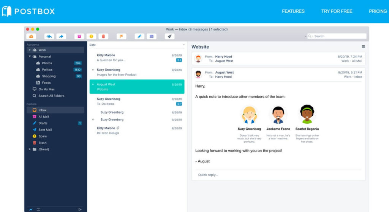Click Scarlet Begonia's team avatar image
Screen dimensions: 389x212
click(x=307, y=114)
